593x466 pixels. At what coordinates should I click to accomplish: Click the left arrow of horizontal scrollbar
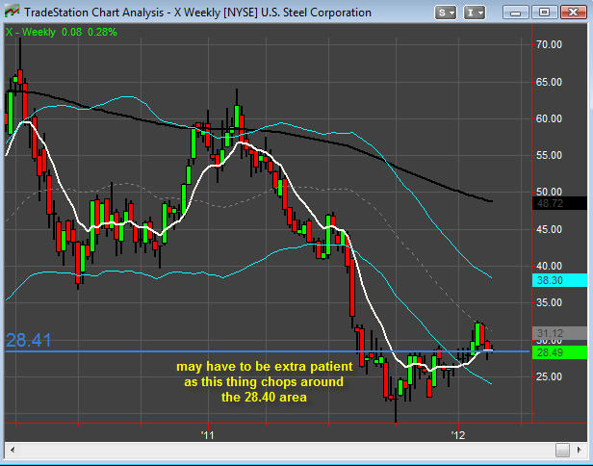[13, 450]
